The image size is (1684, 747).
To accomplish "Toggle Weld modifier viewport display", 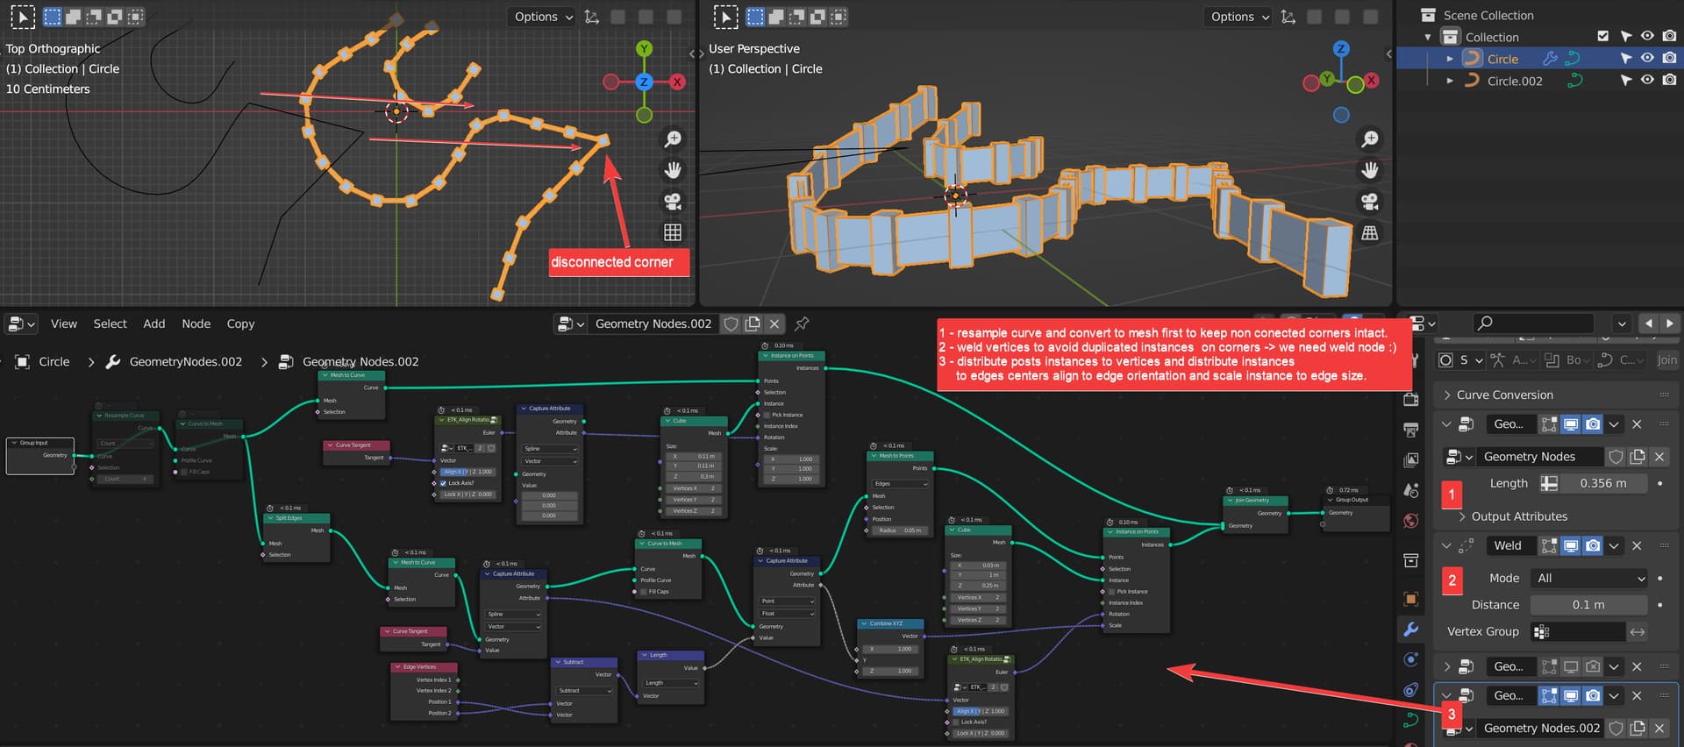I will pos(1571,545).
